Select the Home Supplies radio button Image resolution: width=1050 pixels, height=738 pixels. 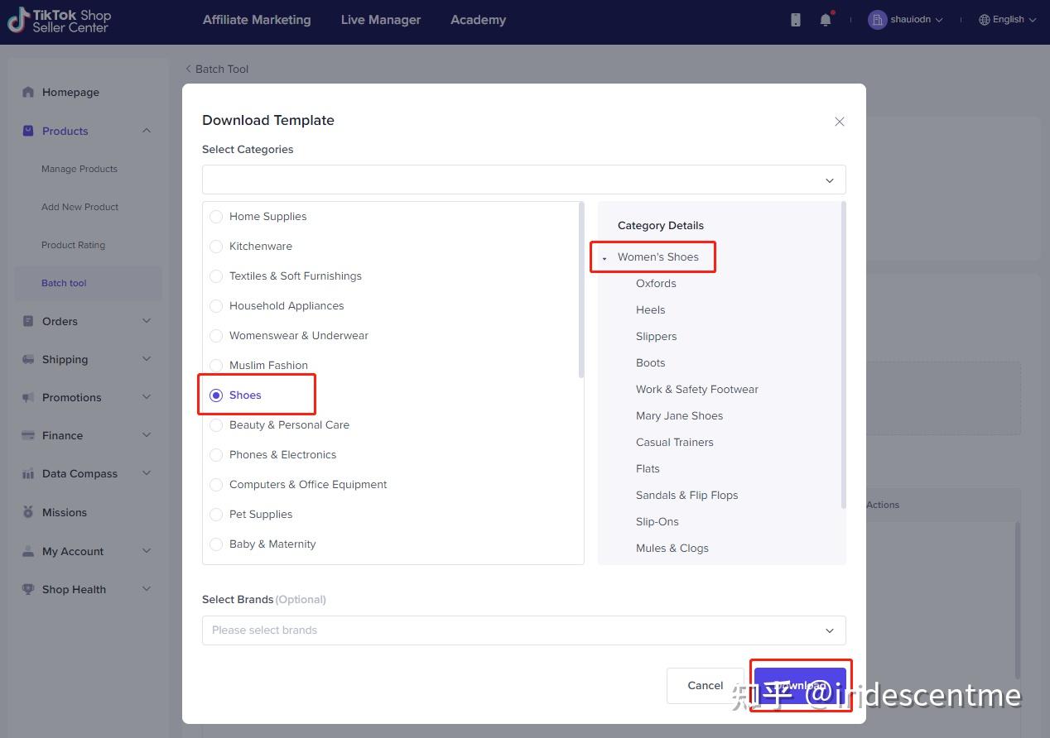pyautogui.click(x=216, y=217)
